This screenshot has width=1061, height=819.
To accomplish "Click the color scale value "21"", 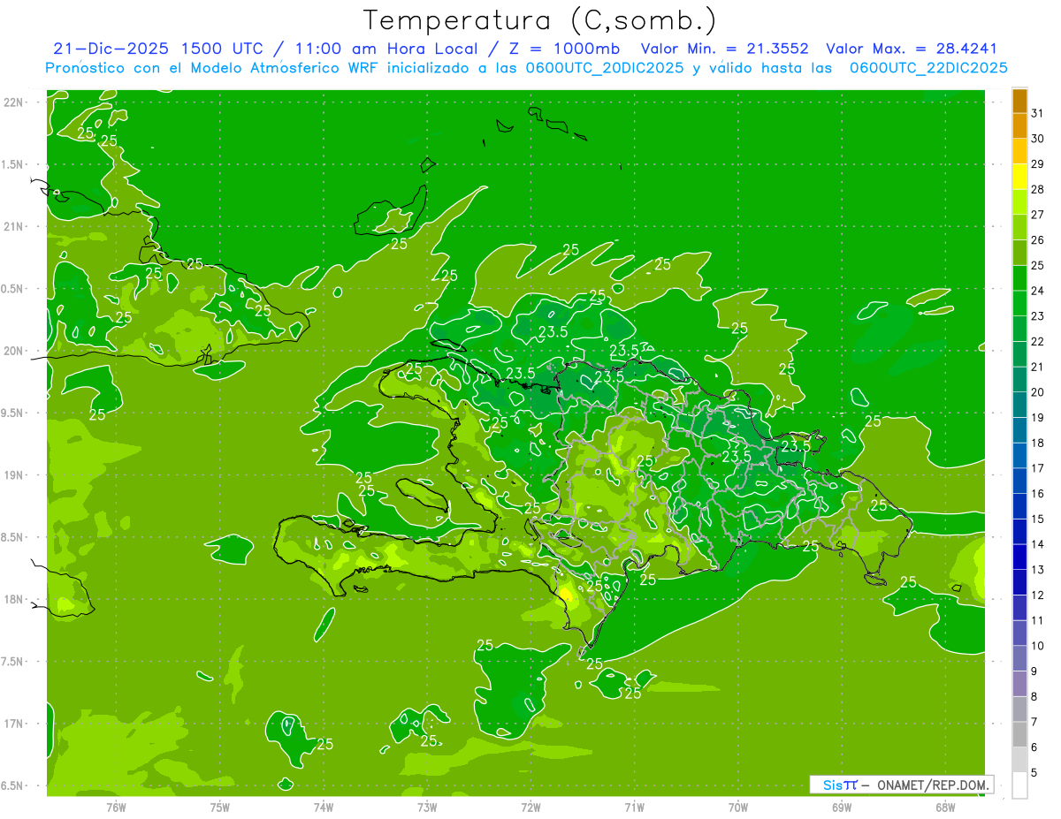I will 1037,367.
